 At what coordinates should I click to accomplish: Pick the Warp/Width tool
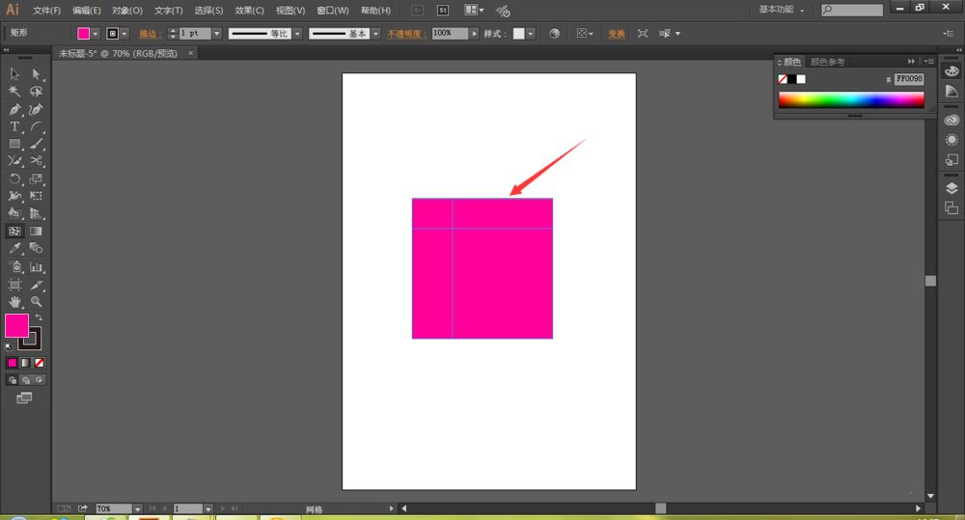(14, 196)
